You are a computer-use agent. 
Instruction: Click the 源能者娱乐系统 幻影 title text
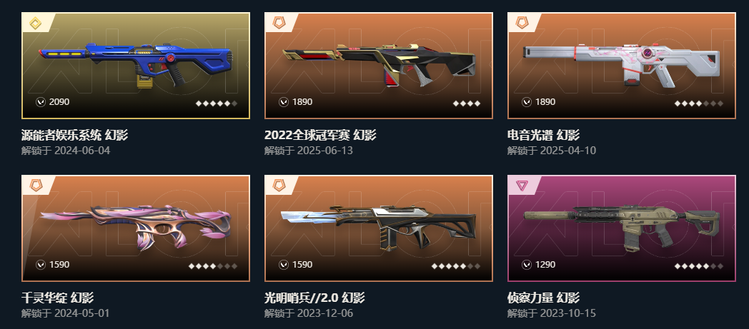74,136
